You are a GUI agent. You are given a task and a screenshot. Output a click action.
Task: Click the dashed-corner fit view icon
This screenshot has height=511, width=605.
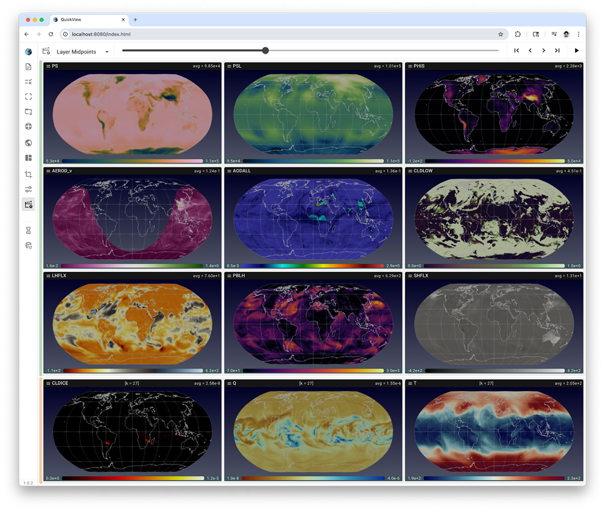28,96
